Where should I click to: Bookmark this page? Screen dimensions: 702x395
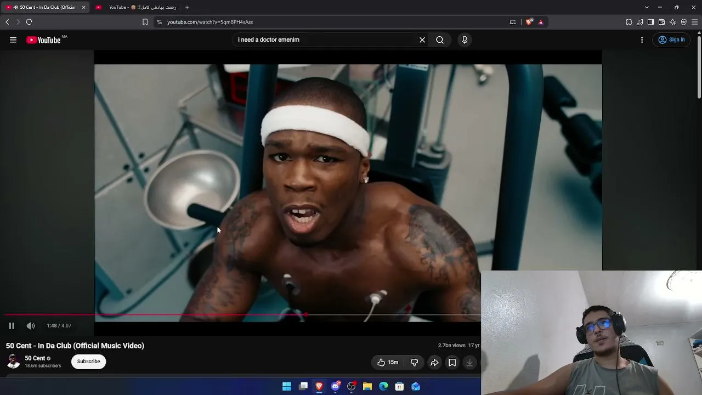pyautogui.click(x=145, y=22)
